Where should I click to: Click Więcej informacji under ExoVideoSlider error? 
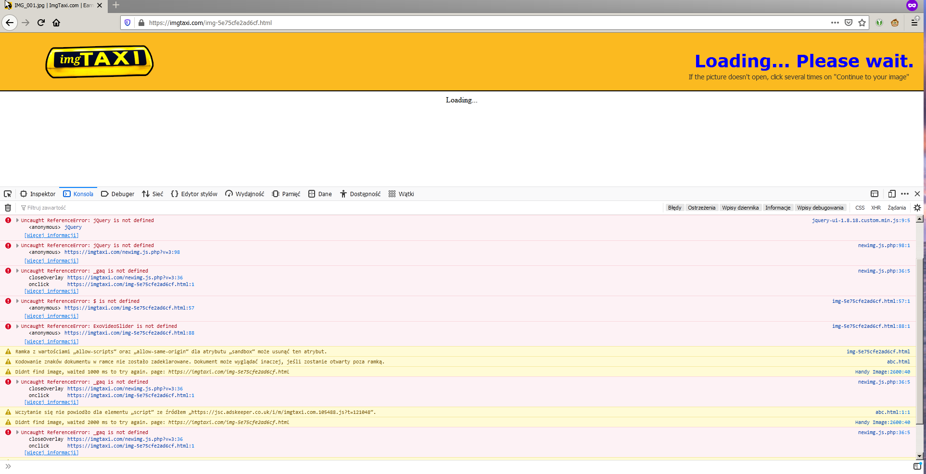pyautogui.click(x=51, y=341)
